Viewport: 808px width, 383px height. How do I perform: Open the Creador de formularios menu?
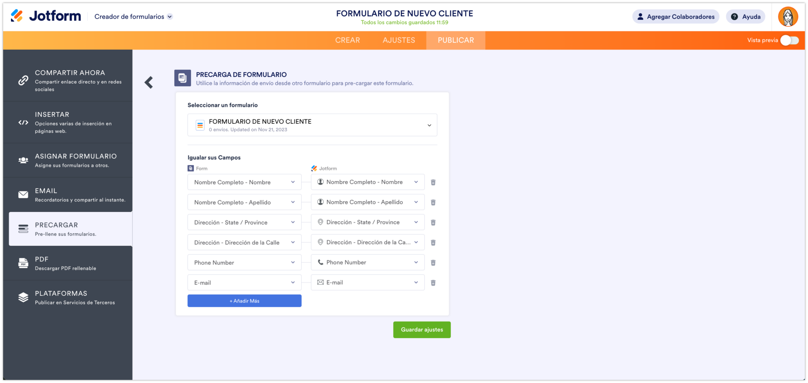133,17
